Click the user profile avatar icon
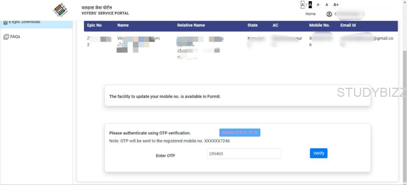The height and width of the screenshot is (185, 407). (329, 14)
